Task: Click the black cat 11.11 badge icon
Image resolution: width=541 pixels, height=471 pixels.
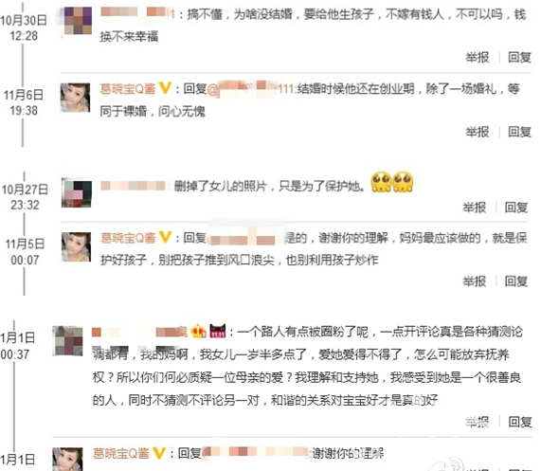Action: (218, 332)
